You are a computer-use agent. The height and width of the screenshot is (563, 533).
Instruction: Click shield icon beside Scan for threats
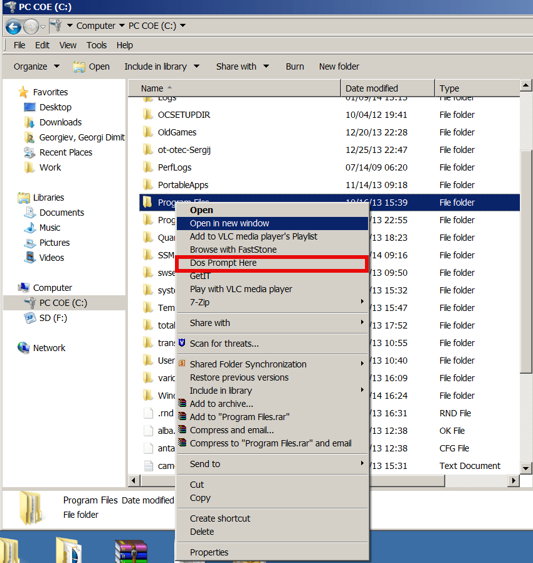[x=182, y=343]
